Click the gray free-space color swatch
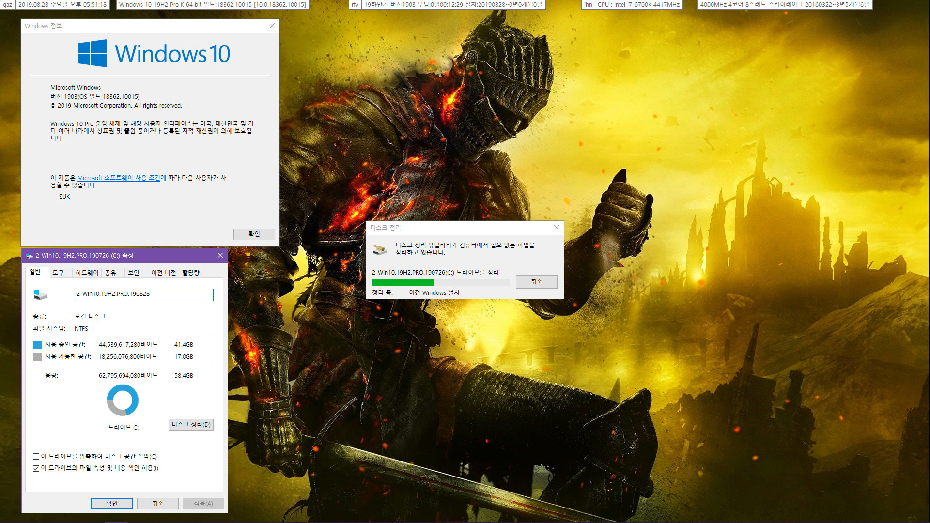The width and height of the screenshot is (930, 523). point(37,357)
